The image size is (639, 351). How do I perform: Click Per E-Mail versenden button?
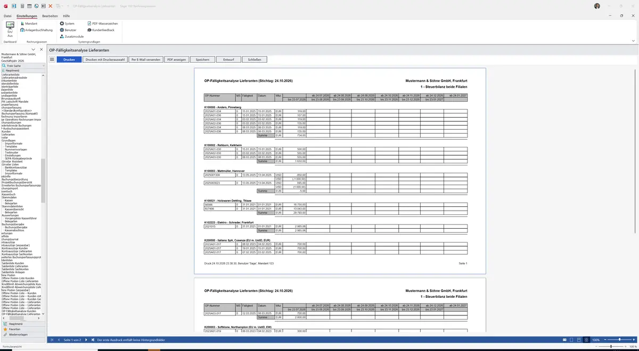pos(146,60)
